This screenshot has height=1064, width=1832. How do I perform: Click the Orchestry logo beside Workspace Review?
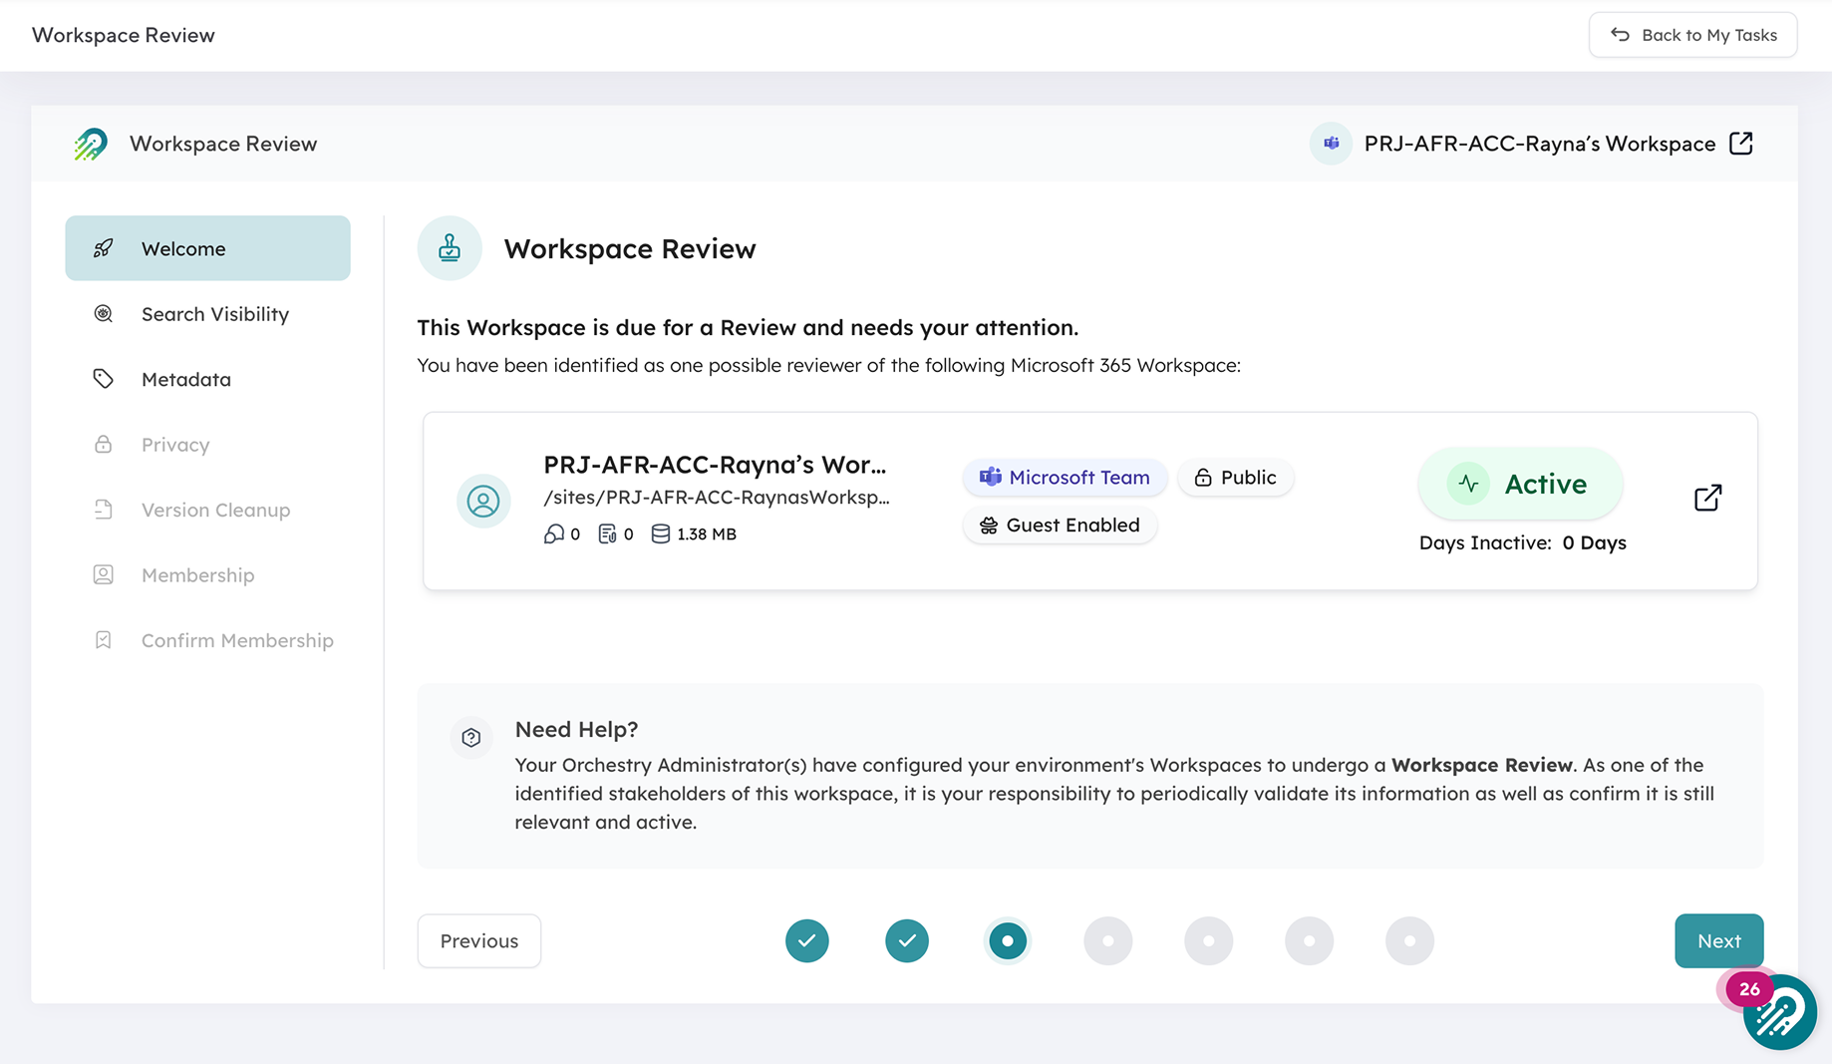click(91, 144)
